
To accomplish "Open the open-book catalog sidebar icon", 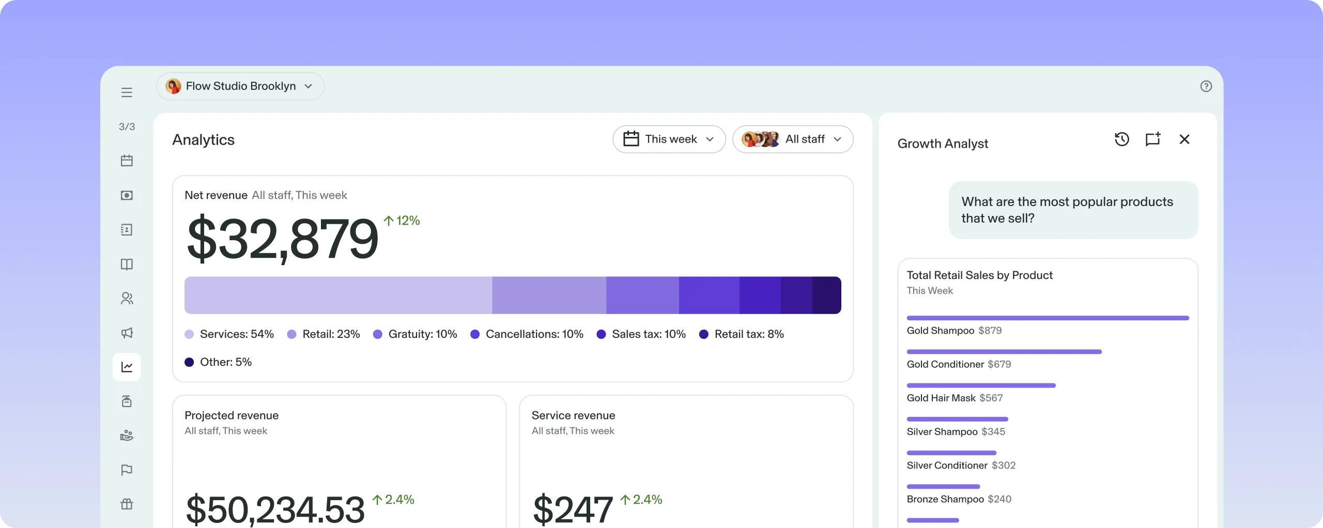I will point(127,264).
